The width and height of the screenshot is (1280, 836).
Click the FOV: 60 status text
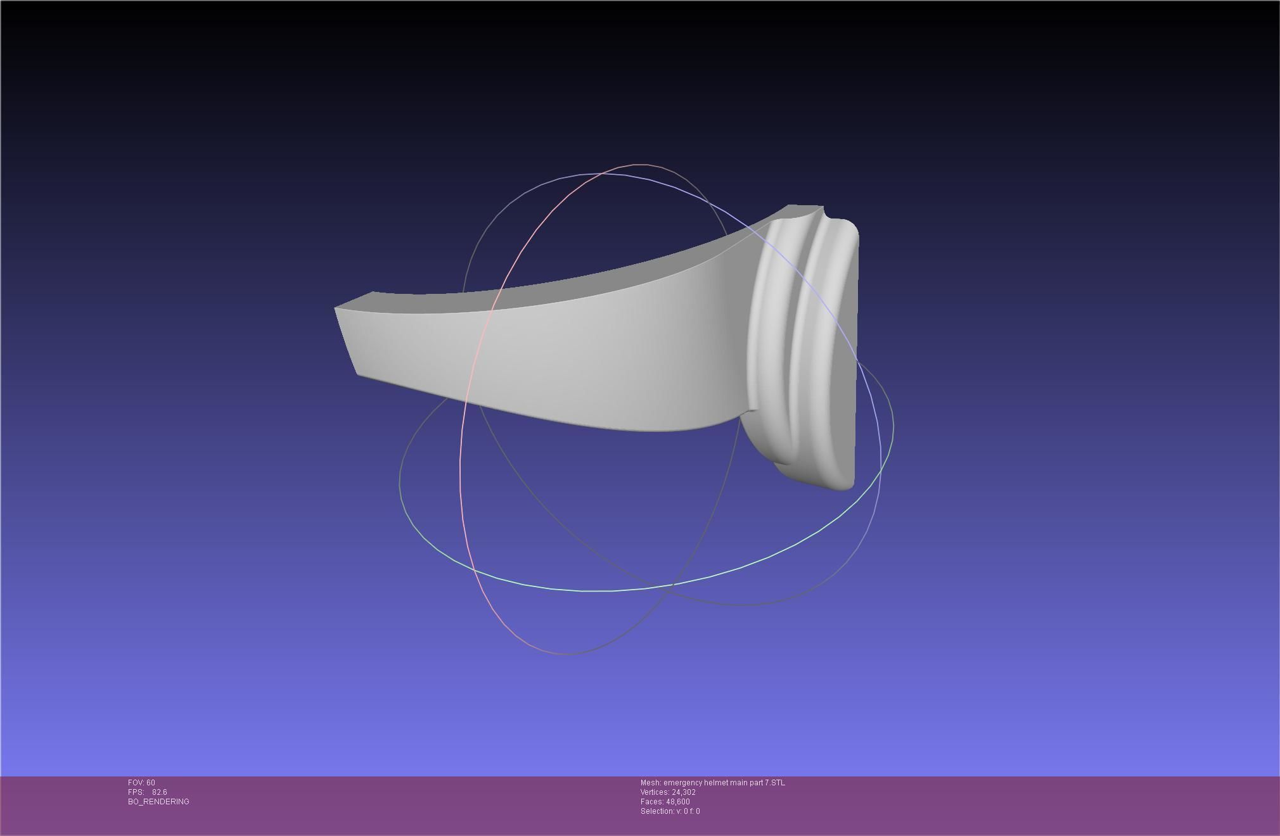(141, 783)
